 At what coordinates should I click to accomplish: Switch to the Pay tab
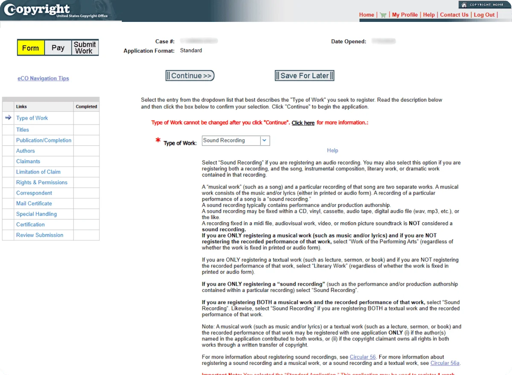click(x=58, y=47)
